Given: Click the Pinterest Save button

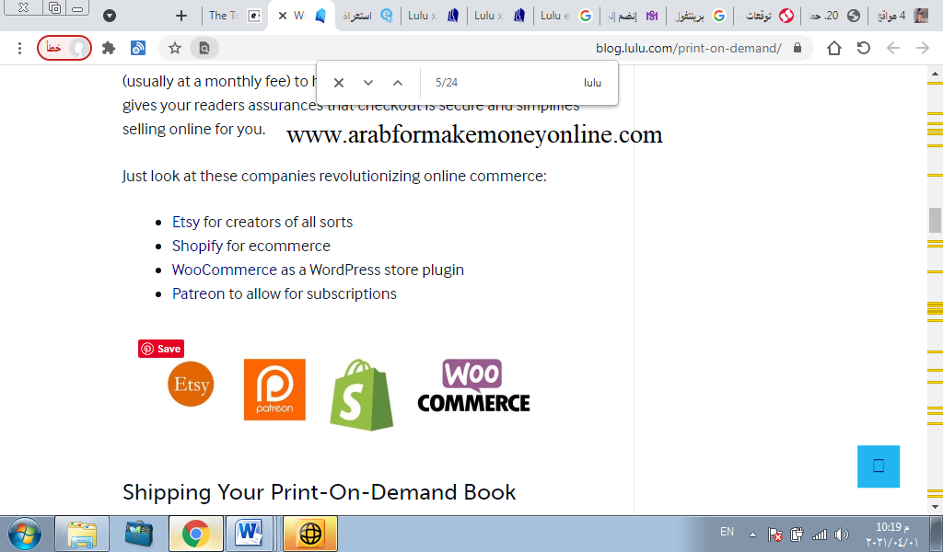Looking at the screenshot, I should click(x=161, y=349).
